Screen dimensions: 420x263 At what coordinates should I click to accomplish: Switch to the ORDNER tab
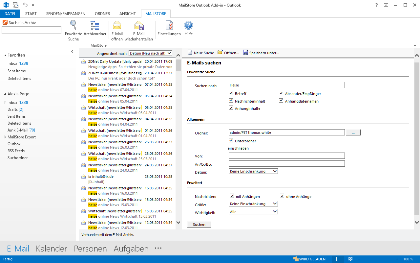coord(102,14)
